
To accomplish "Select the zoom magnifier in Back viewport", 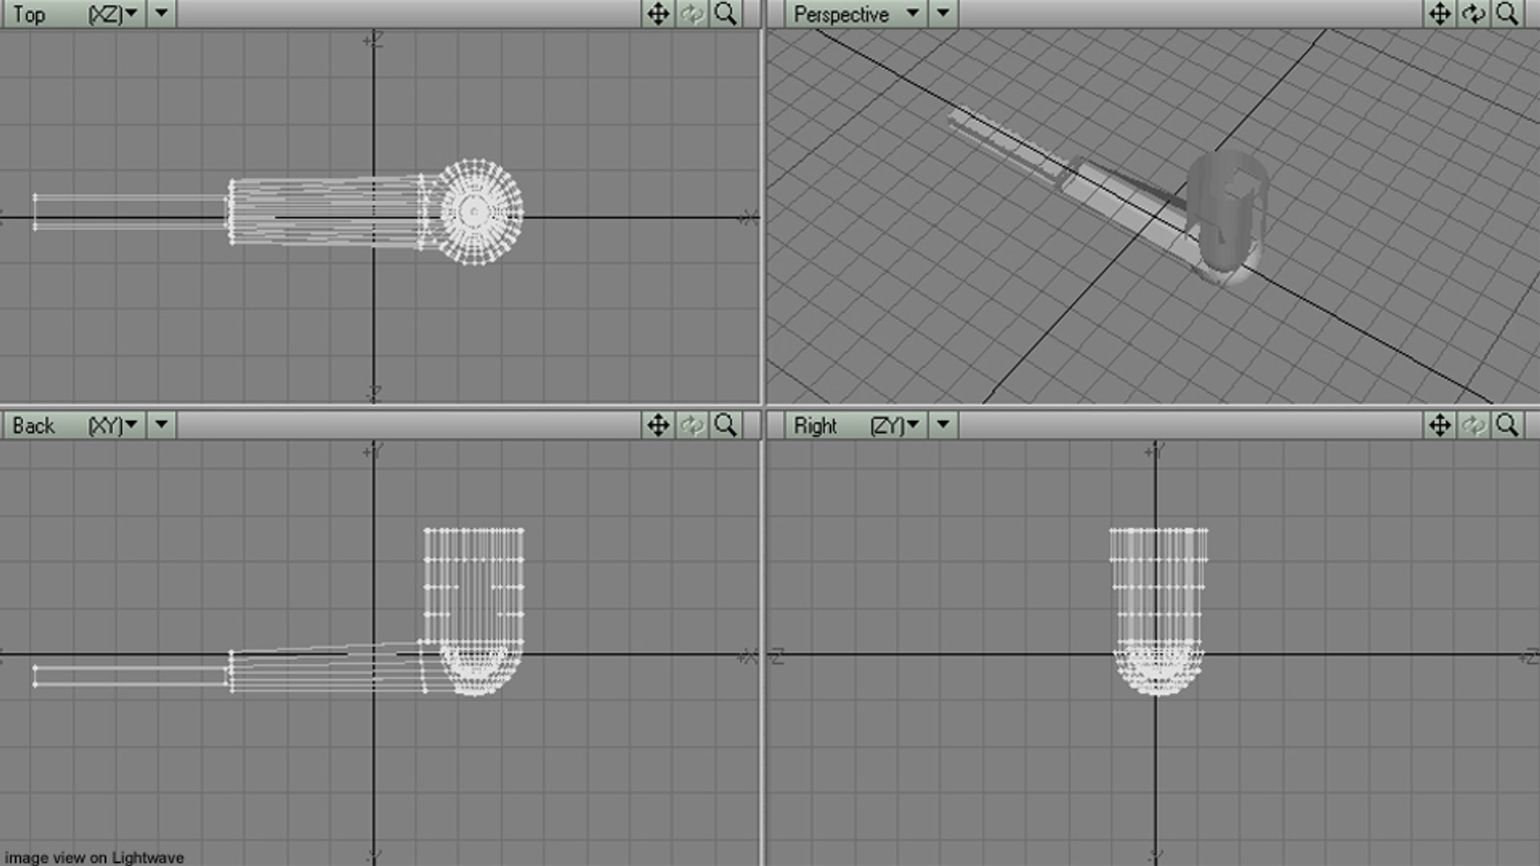I will 725,425.
